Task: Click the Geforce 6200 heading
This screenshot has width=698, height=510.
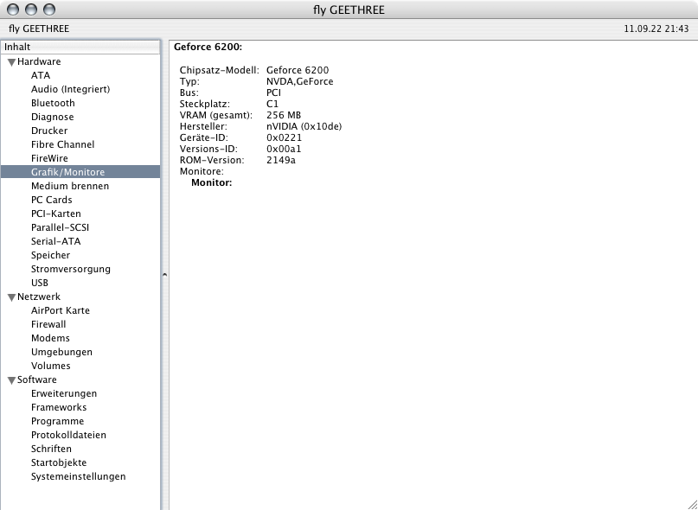Action: (208, 47)
